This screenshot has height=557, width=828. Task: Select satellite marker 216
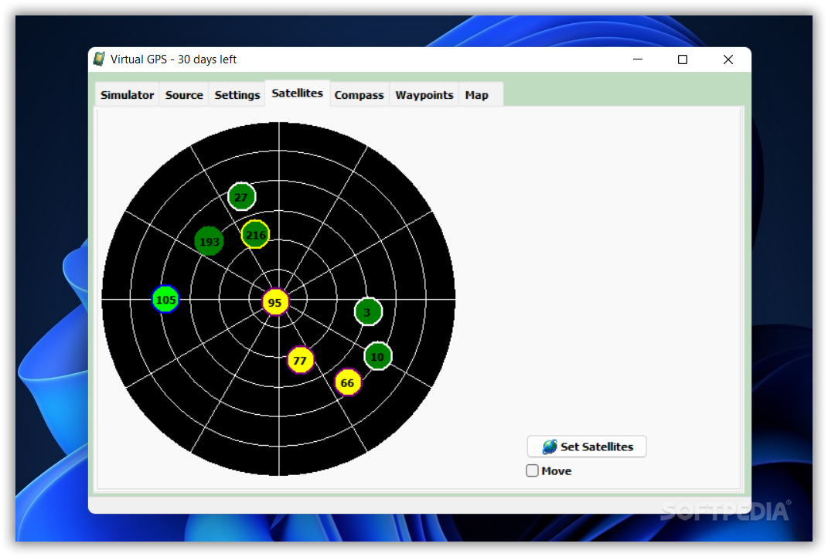[255, 234]
